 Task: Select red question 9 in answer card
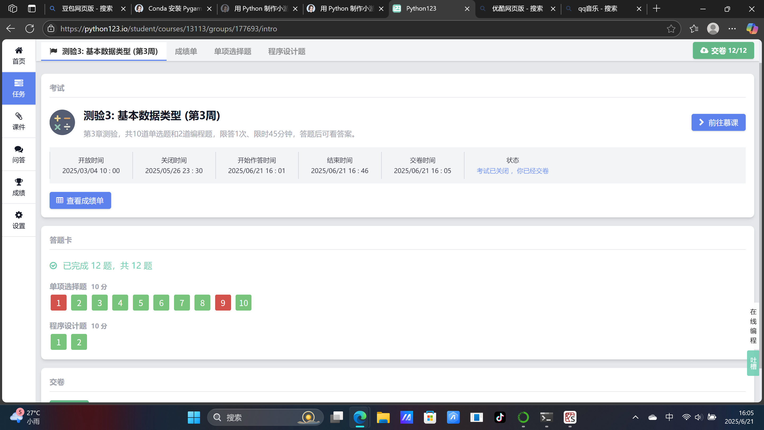click(223, 303)
